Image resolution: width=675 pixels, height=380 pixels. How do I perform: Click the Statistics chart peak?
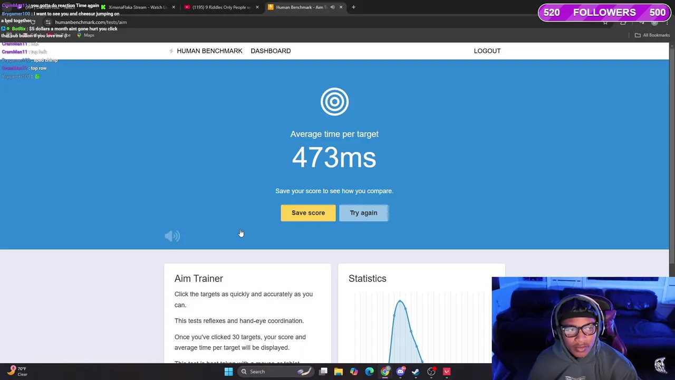(400, 301)
